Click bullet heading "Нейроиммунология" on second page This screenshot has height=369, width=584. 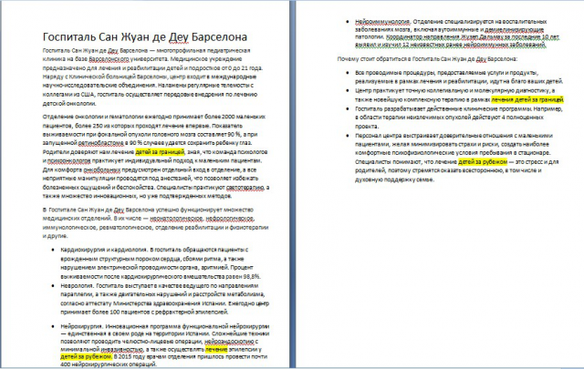pos(382,22)
